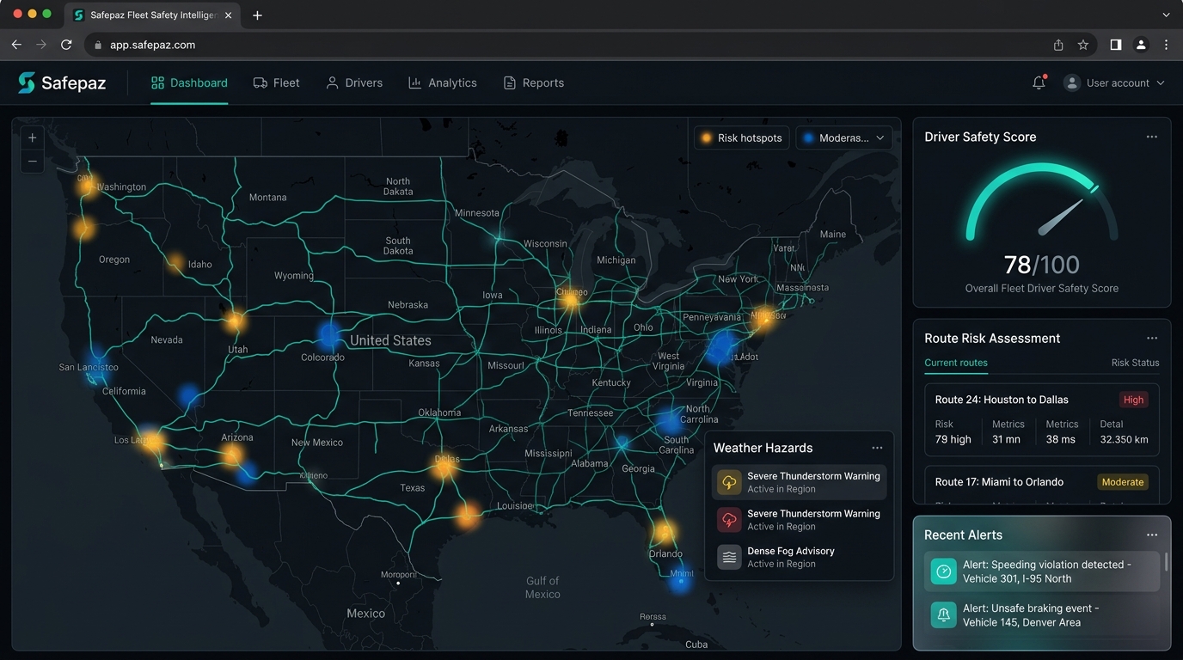Open the browser side panel
The height and width of the screenshot is (660, 1183).
click(x=1115, y=45)
